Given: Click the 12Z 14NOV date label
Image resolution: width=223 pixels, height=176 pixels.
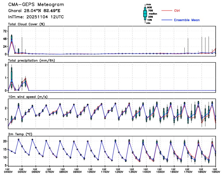Looking at the screenshot, I should tap(147, 171).
